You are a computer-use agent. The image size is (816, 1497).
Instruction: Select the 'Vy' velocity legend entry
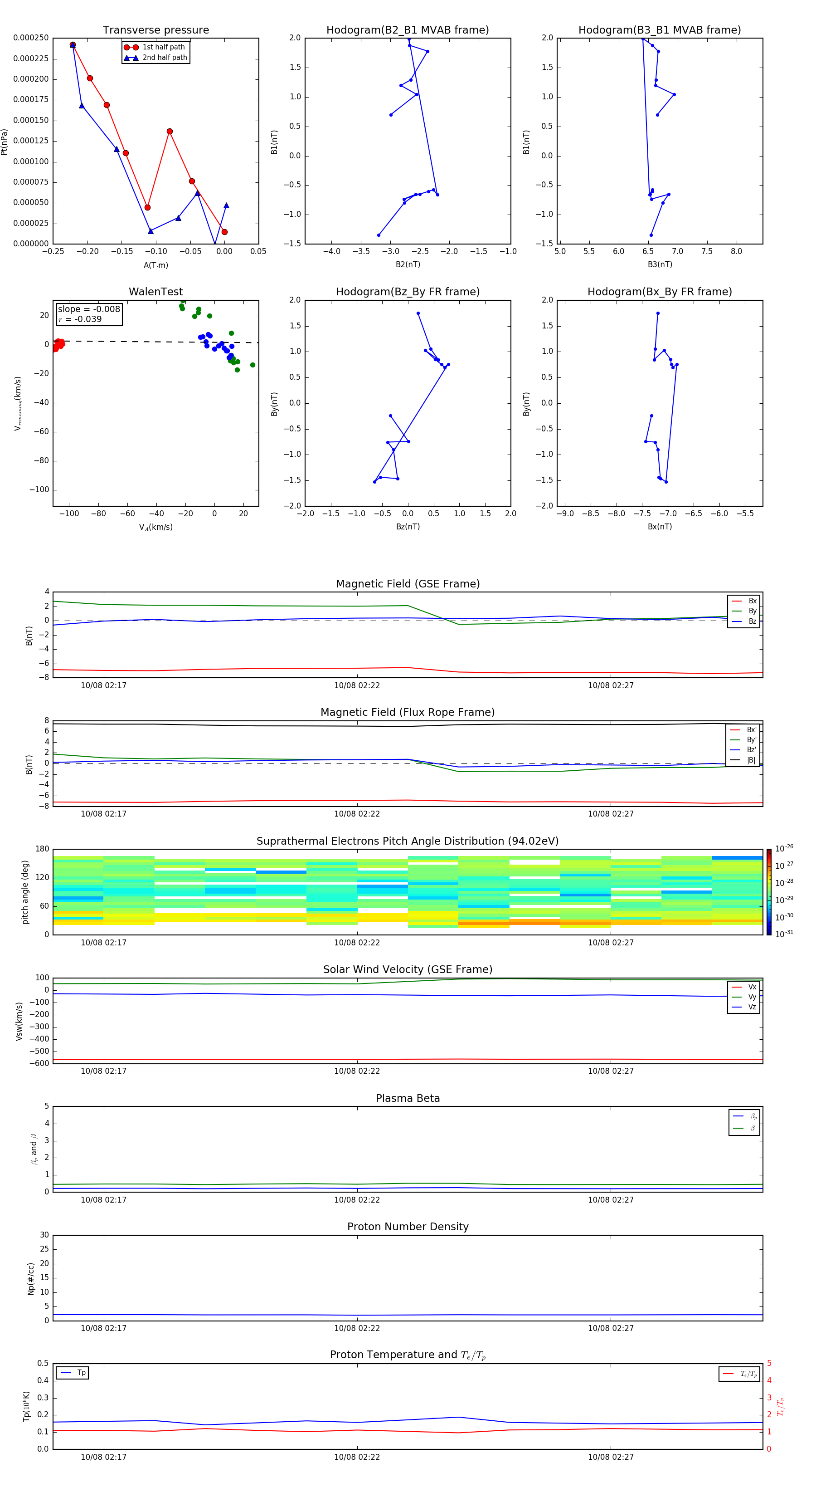click(x=744, y=997)
